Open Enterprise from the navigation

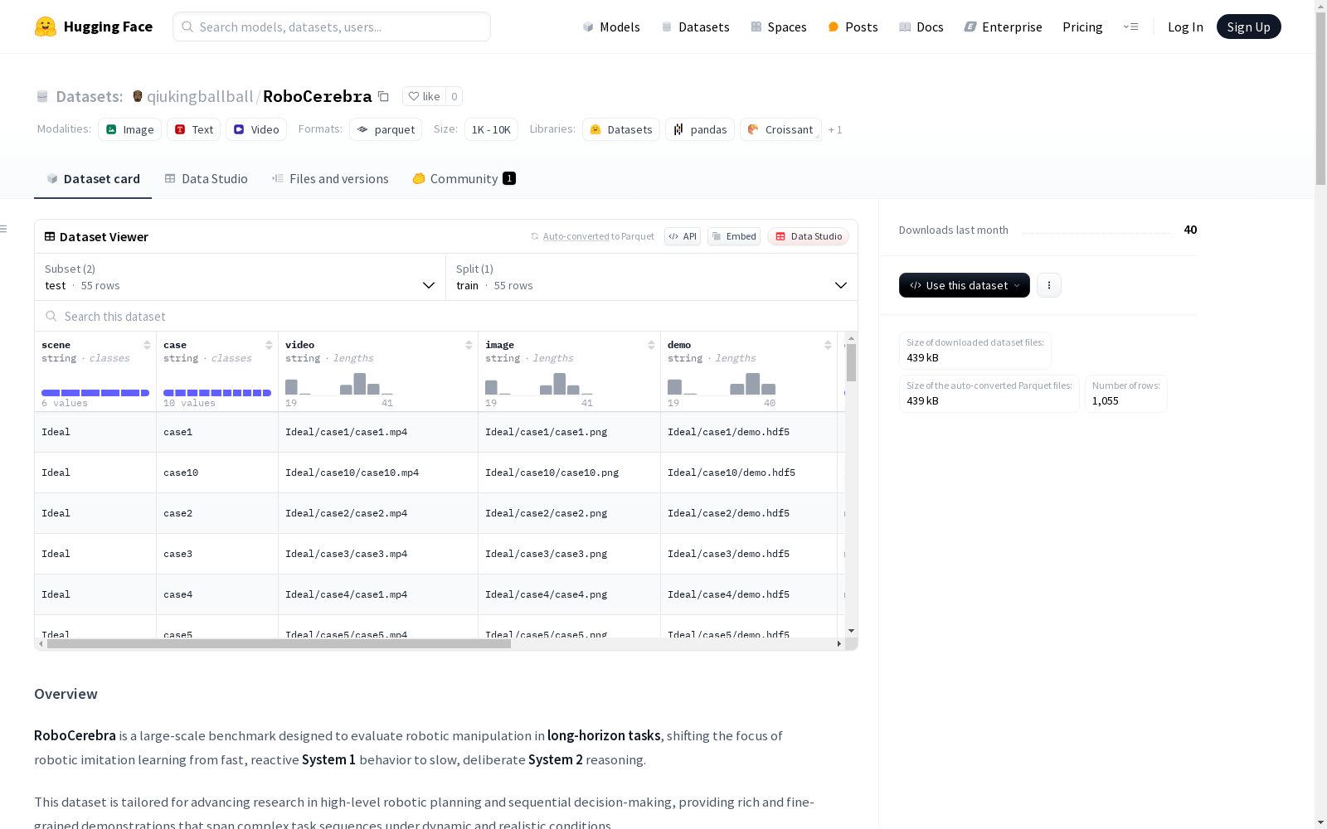(x=1003, y=27)
